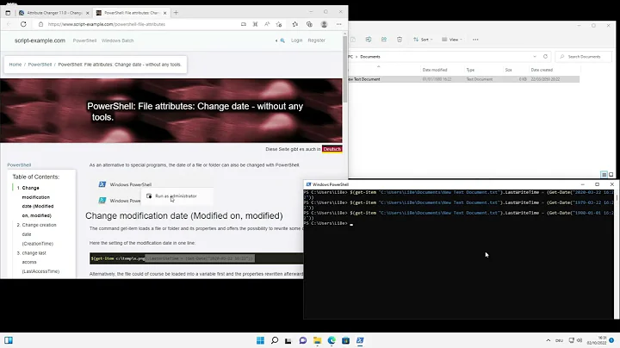Add this page to favorites
Image resolution: width=620 pixels, height=348 pixels.
[279, 24]
